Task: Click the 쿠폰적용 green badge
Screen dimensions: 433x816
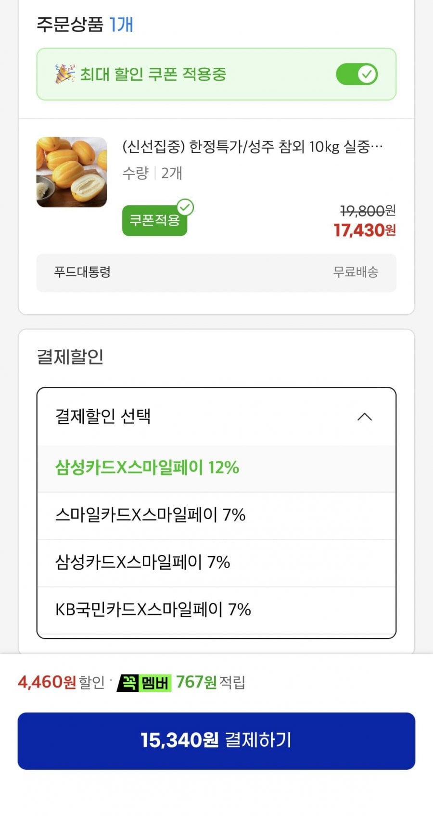Action: (x=154, y=220)
